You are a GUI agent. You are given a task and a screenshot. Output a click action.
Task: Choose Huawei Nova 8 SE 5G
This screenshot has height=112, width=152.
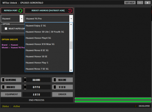[x=47, y=50]
